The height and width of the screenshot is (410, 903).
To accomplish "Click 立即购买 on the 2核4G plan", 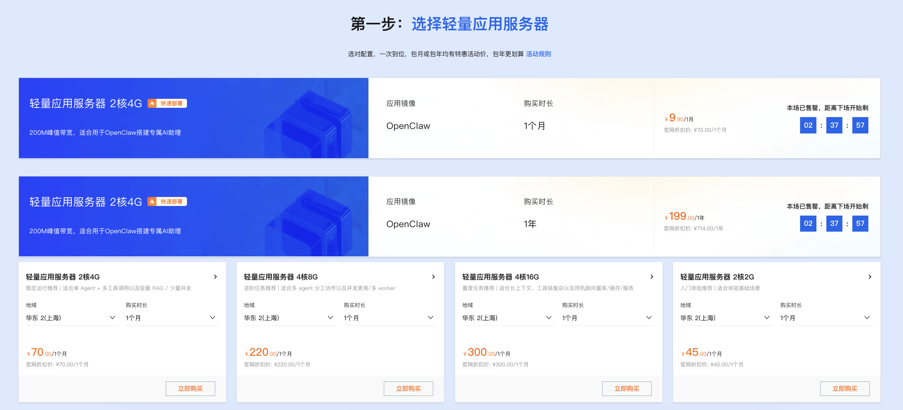I will (x=190, y=388).
